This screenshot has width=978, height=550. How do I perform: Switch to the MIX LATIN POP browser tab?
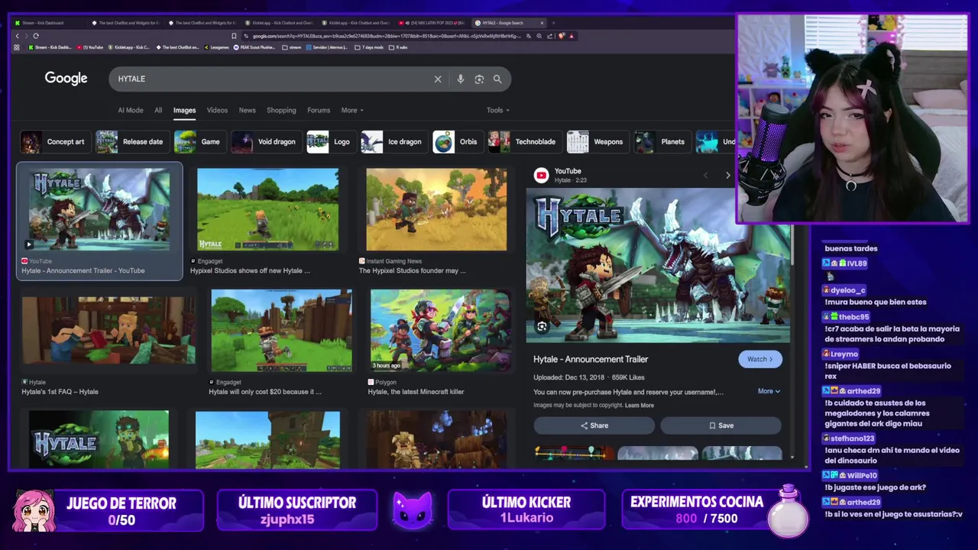[432, 23]
